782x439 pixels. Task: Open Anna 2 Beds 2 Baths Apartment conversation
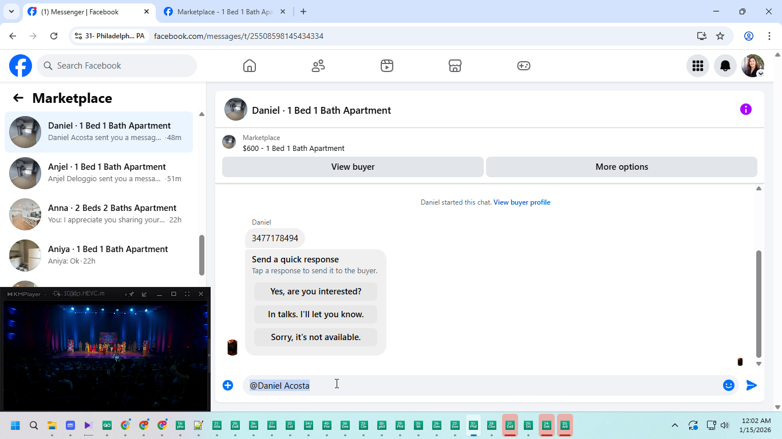(x=99, y=214)
